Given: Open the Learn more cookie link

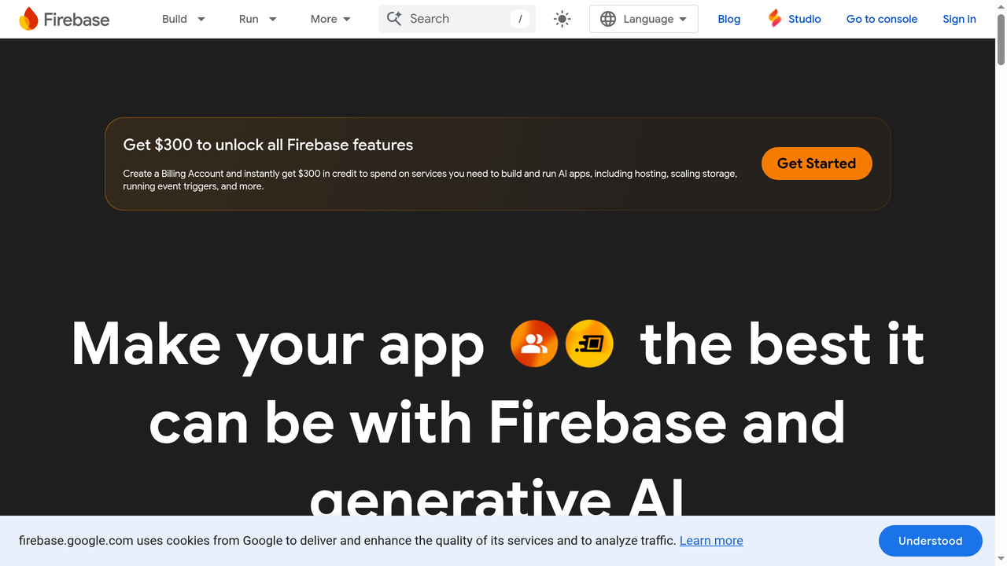Looking at the screenshot, I should coord(710,541).
